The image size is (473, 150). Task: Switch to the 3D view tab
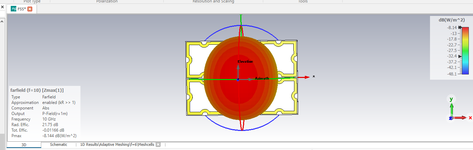pyautogui.click(x=24, y=144)
